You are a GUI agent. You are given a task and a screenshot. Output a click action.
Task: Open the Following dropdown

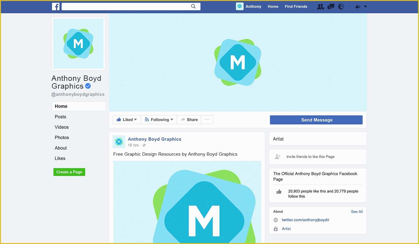[x=159, y=120]
